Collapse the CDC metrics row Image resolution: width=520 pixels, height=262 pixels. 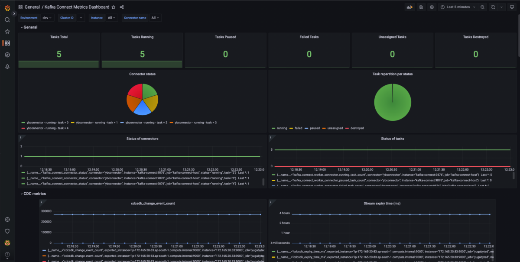[33, 194]
